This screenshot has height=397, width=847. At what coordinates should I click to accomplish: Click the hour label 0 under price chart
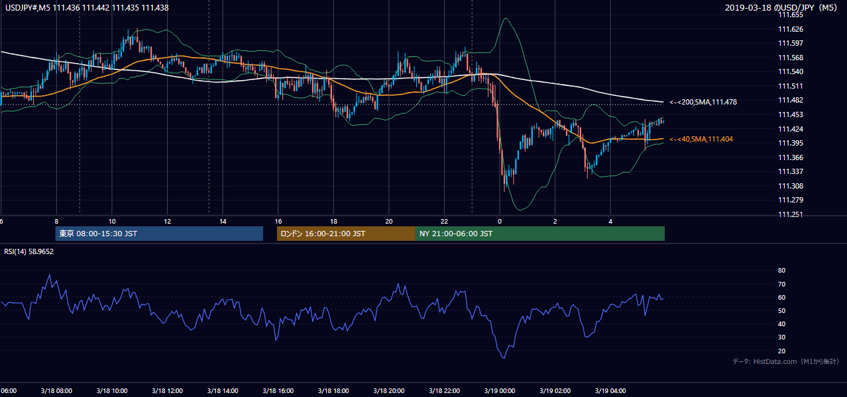(500, 222)
